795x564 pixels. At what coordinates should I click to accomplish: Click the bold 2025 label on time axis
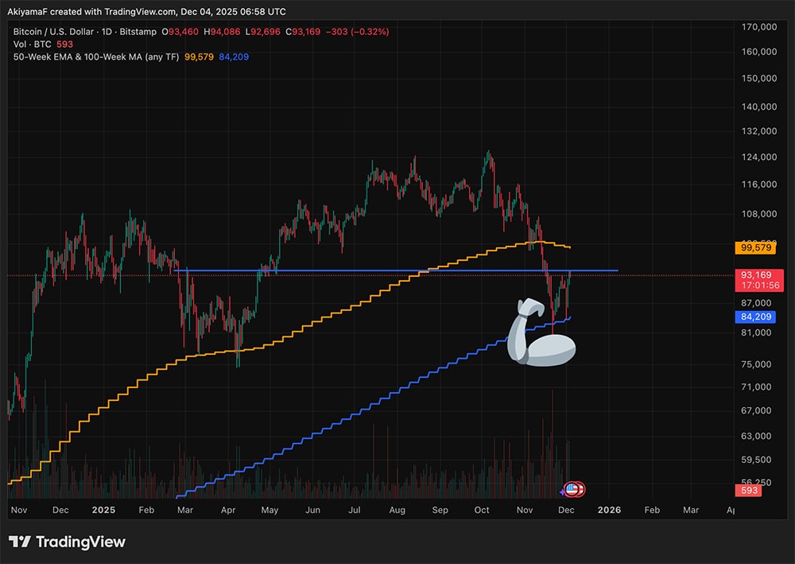pyautogui.click(x=103, y=509)
